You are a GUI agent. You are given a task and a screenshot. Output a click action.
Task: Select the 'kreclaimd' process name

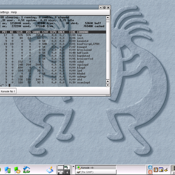coord(84,50)
